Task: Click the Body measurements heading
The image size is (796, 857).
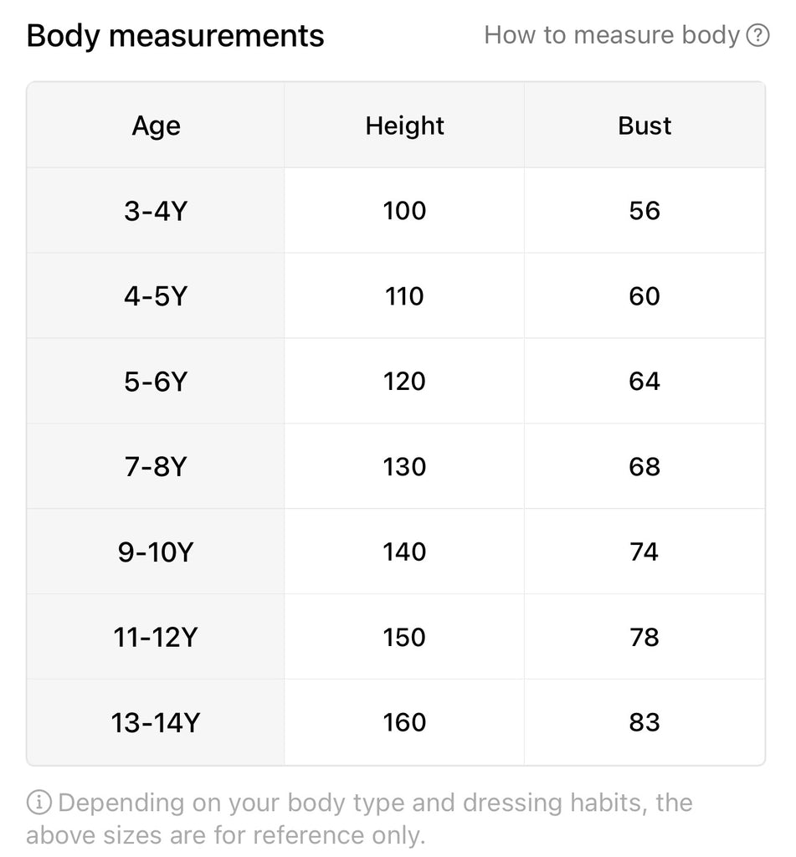Action: point(175,36)
